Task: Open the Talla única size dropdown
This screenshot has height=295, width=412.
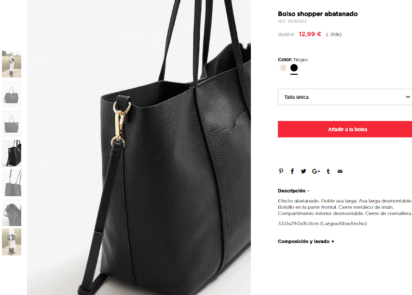Action: (345, 97)
